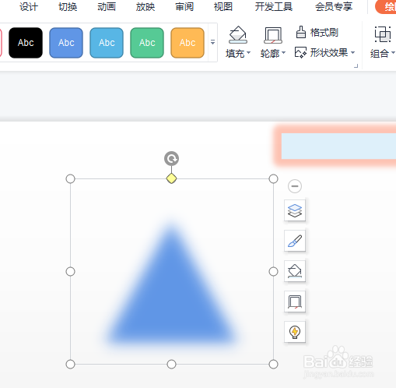The image size is (396, 388).
Task: Open the 形状效果 dropdown arrow
Action: 352,53
